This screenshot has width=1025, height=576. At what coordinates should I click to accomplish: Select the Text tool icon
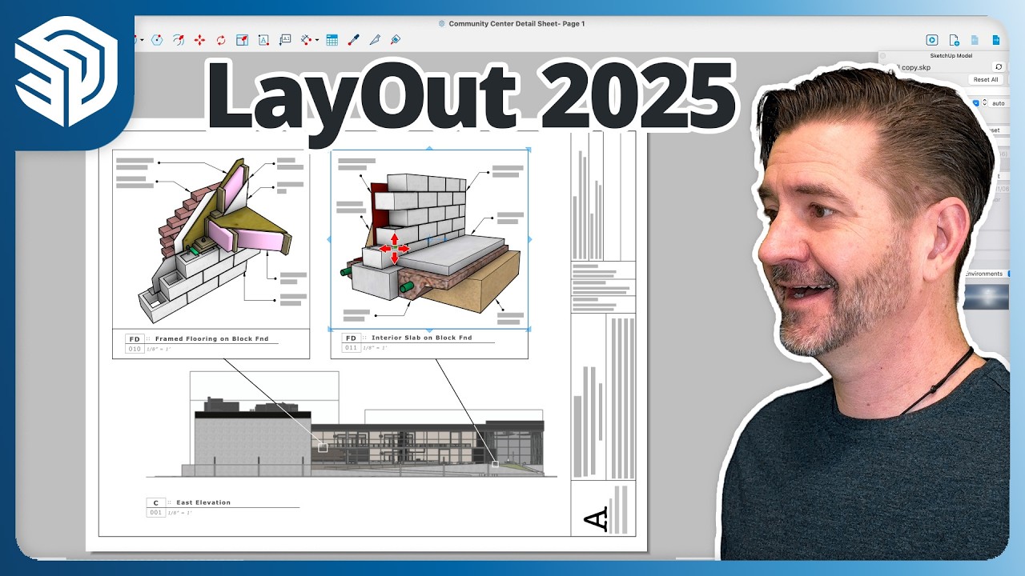point(263,39)
